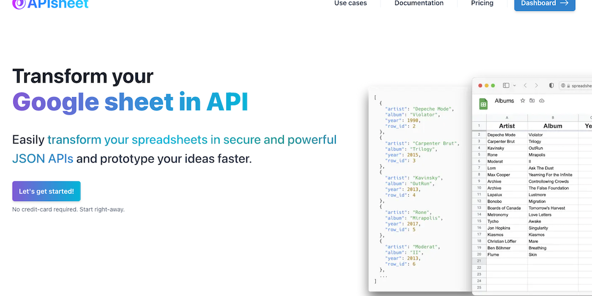Click the red close window dot
The width and height of the screenshot is (592, 296).
480,86
